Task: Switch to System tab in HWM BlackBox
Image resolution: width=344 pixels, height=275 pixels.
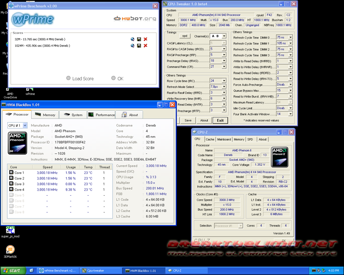Action: 73,115
